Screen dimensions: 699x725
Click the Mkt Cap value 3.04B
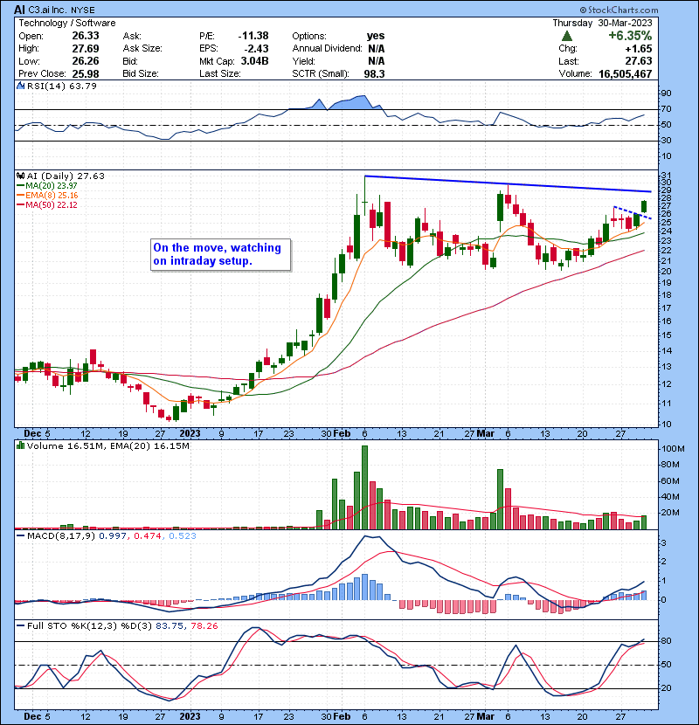[x=254, y=61]
